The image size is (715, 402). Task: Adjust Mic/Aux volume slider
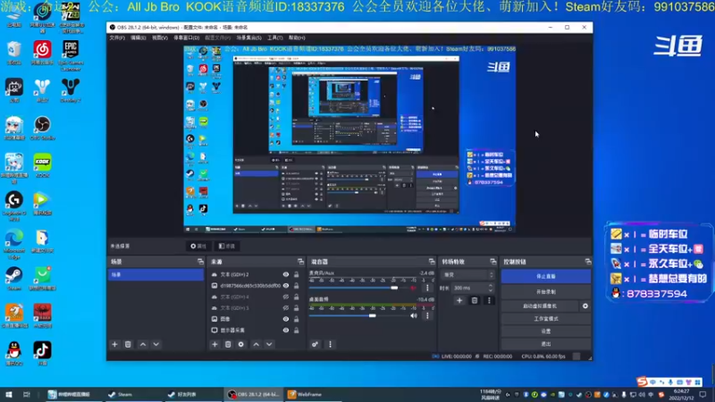(394, 288)
